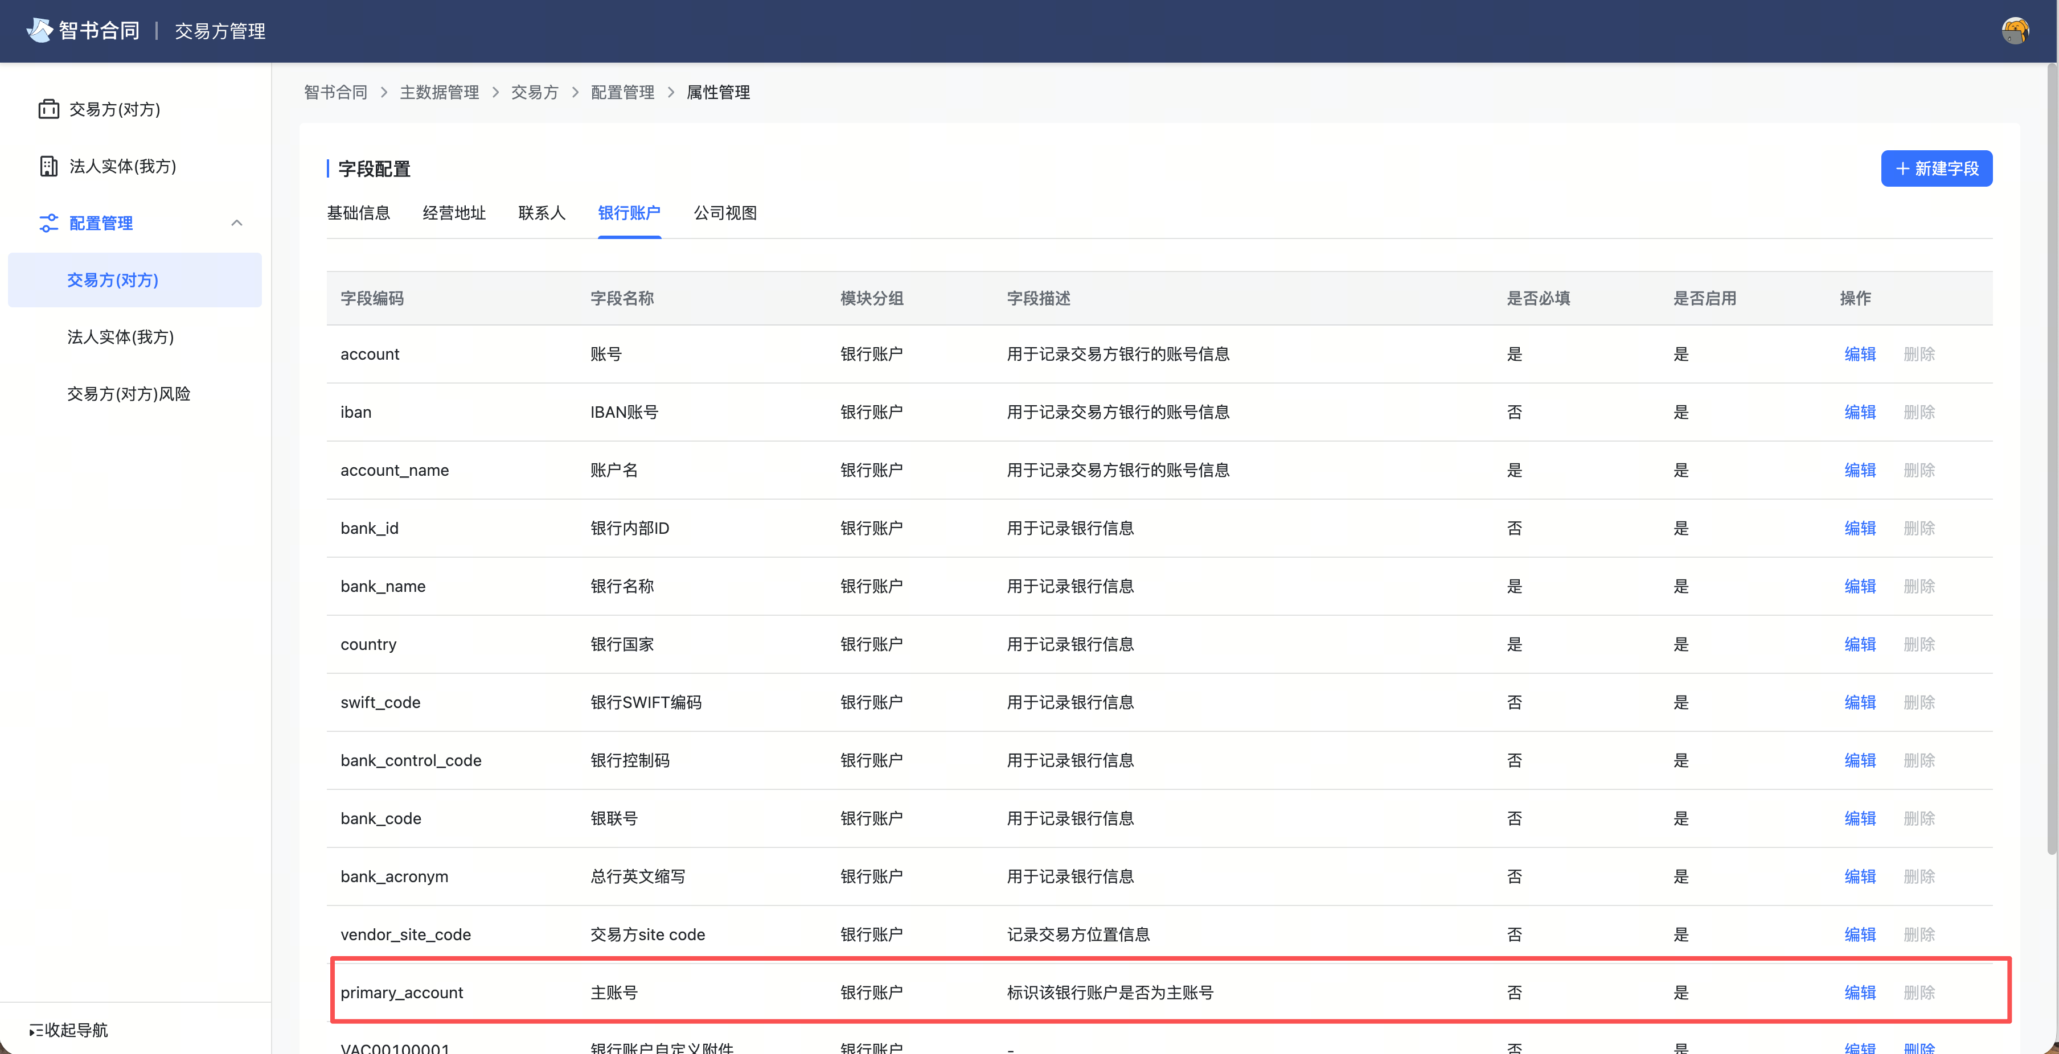The image size is (2059, 1054).
Task: Click 删除 for the account row
Action: pyautogui.click(x=1919, y=353)
